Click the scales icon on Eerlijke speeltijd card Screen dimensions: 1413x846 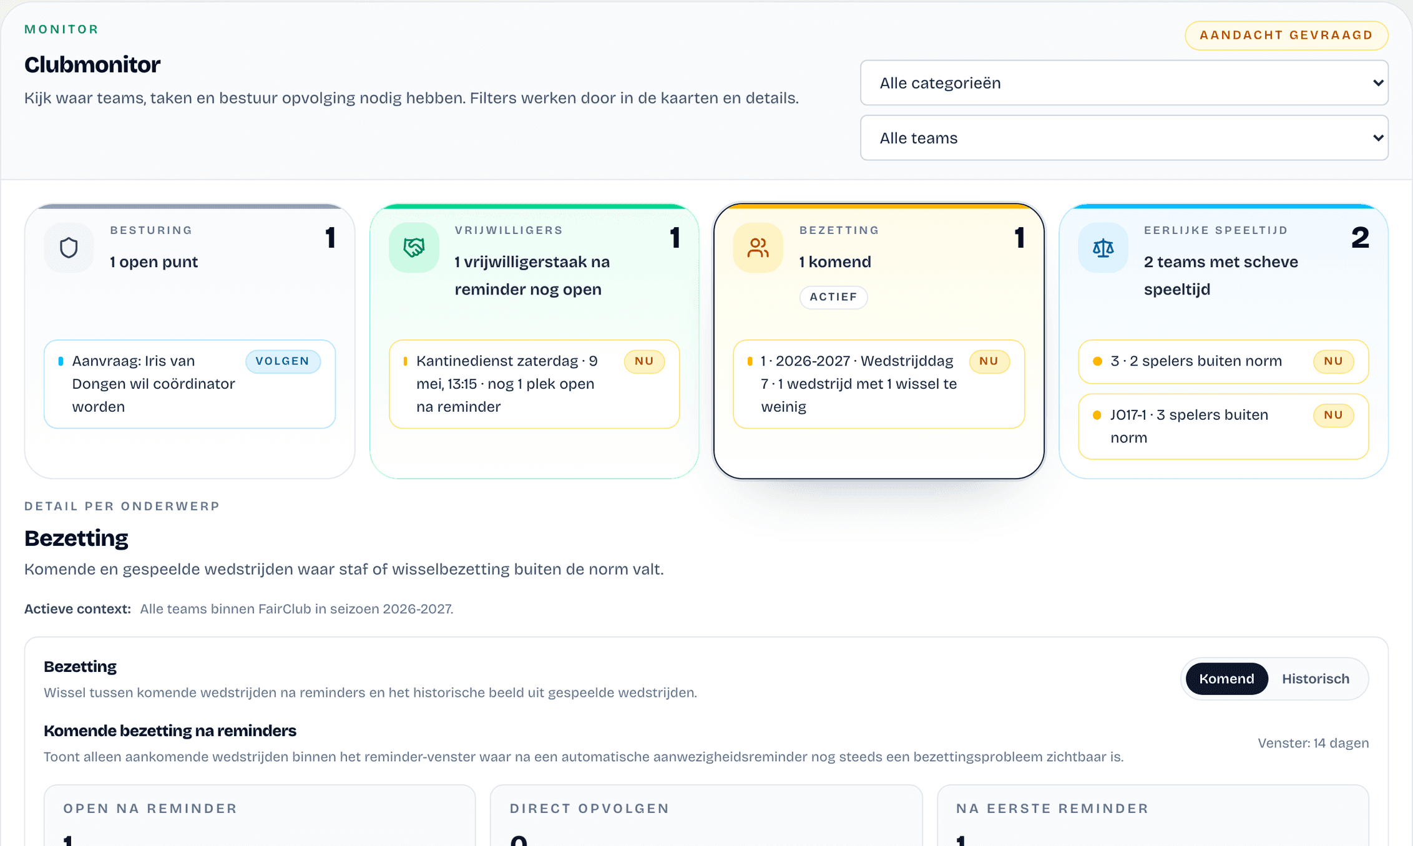1103,248
